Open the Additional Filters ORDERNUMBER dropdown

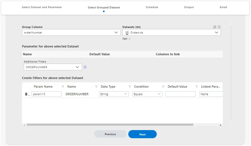(x=53, y=67)
